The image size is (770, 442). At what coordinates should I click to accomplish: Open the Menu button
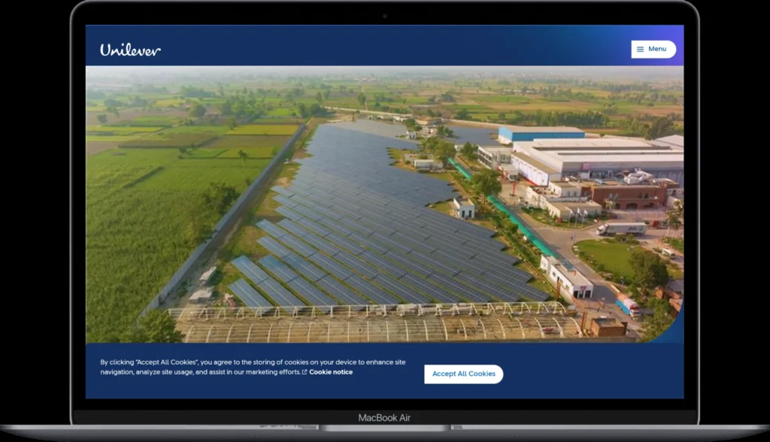click(653, 49)
